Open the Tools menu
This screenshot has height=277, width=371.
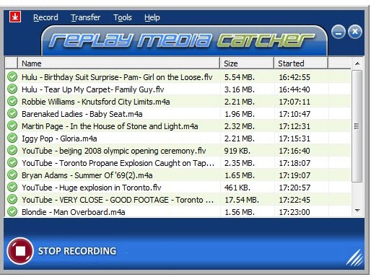coord(123,17)
